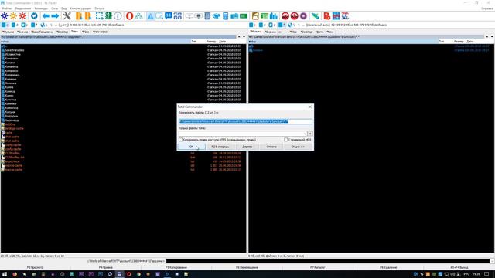Click the blue bar chart toolbar icon
495x278 pixels.
point(273,15)
